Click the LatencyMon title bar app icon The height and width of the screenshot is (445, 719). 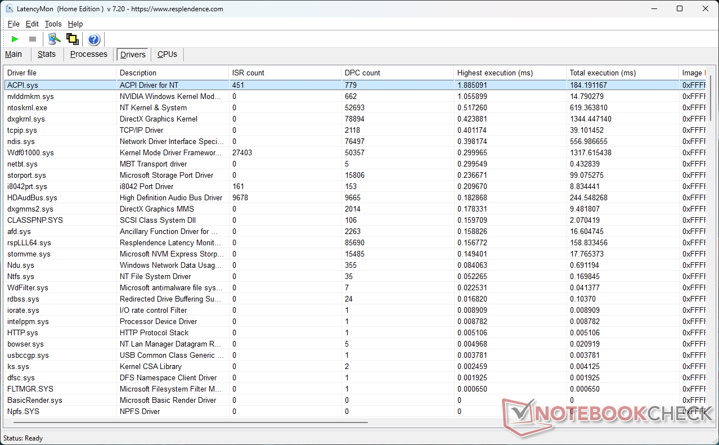pos(10,8)
